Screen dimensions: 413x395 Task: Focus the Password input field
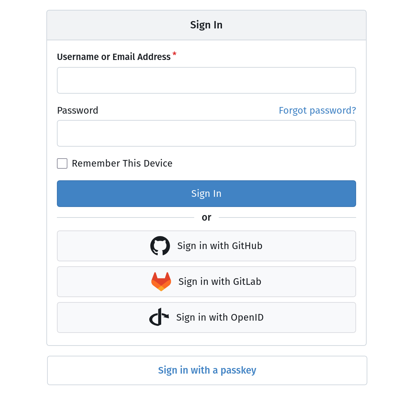point(206,133)
